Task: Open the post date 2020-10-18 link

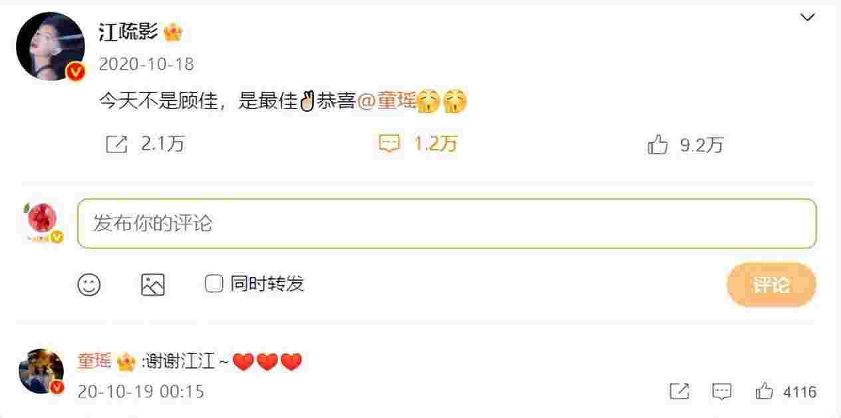Action: 146,64
